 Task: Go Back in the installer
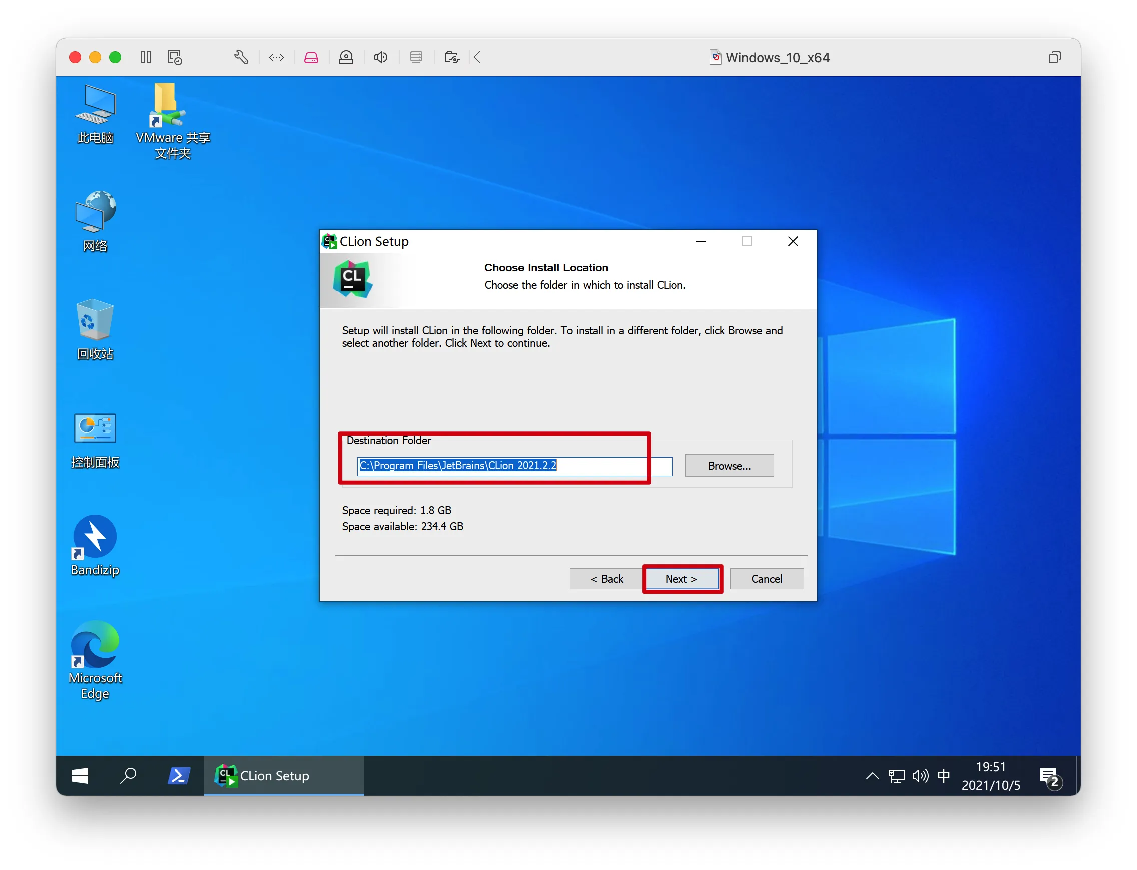point(607,579)
